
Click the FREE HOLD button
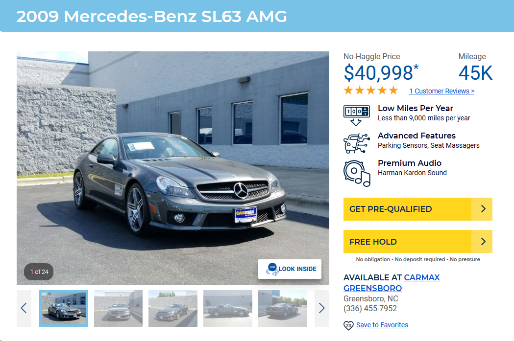417,242
